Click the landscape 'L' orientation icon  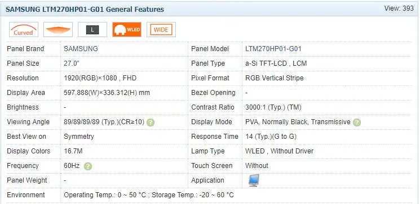point(92,30)
